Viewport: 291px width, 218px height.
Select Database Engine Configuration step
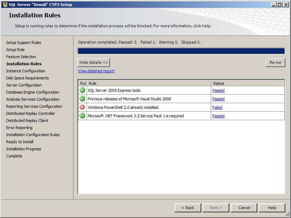click(33, 92)
